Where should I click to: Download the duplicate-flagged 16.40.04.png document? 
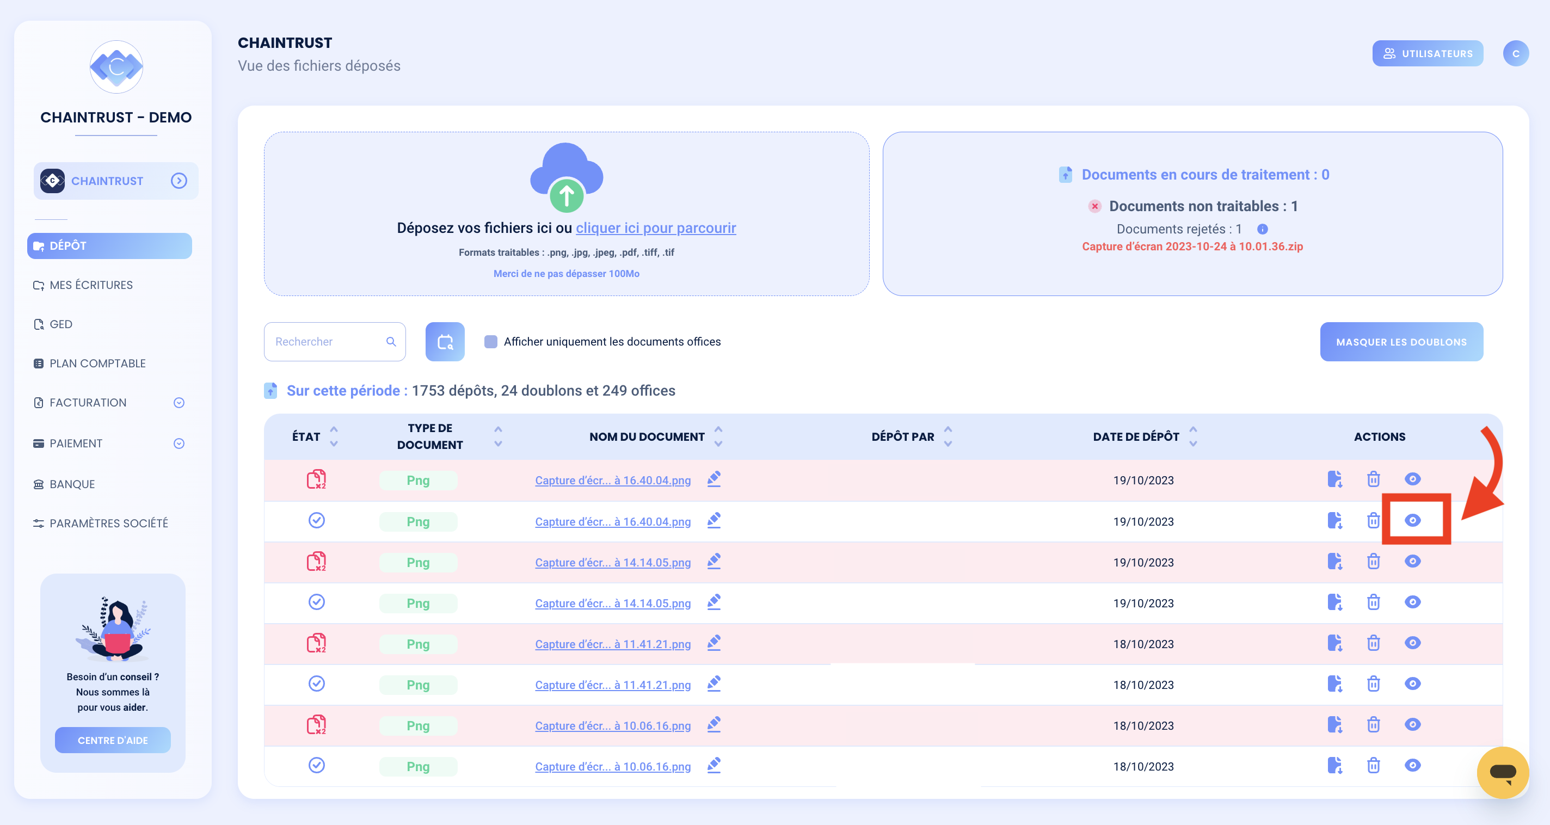click(x=1334, y=479)
